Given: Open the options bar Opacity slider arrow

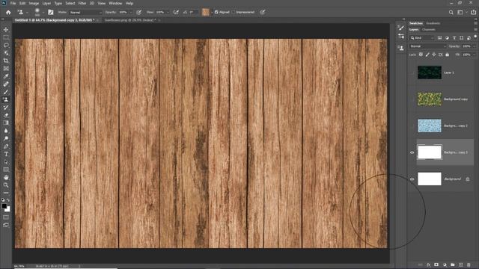Looking at the screenshot, I should (x=130, y=13).
